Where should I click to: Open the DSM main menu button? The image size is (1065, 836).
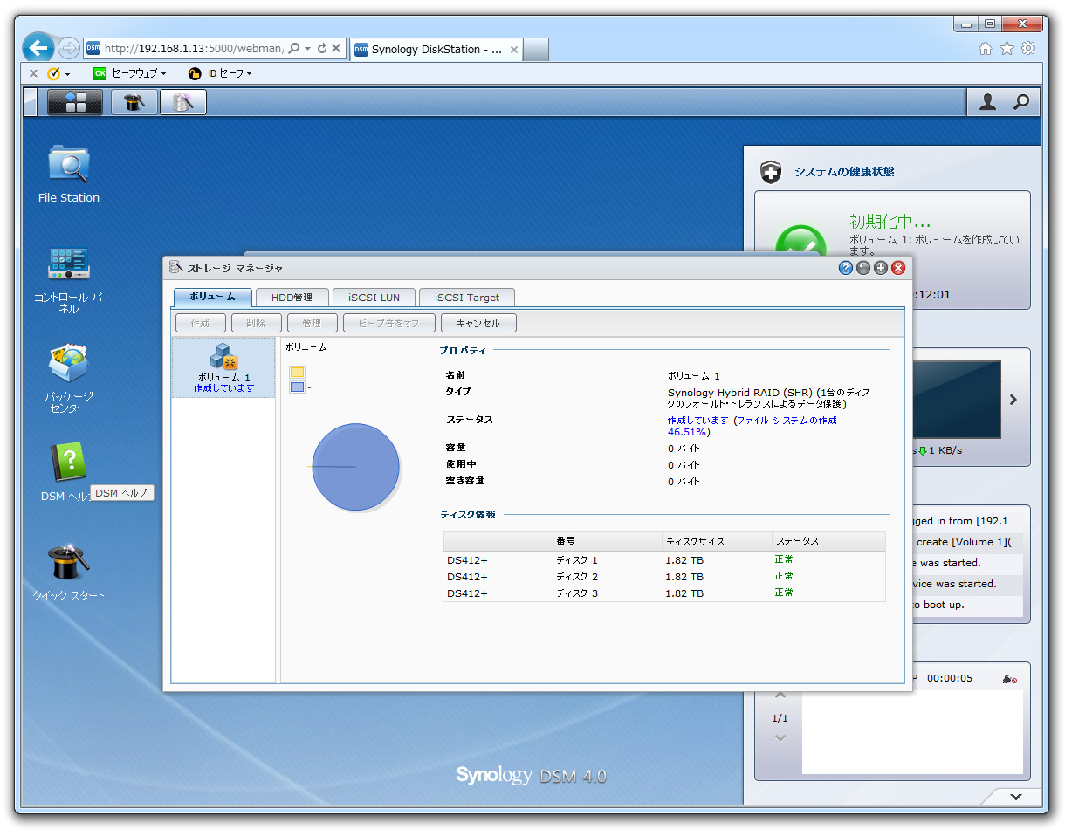pyautogui.click(x=75, y=102)
